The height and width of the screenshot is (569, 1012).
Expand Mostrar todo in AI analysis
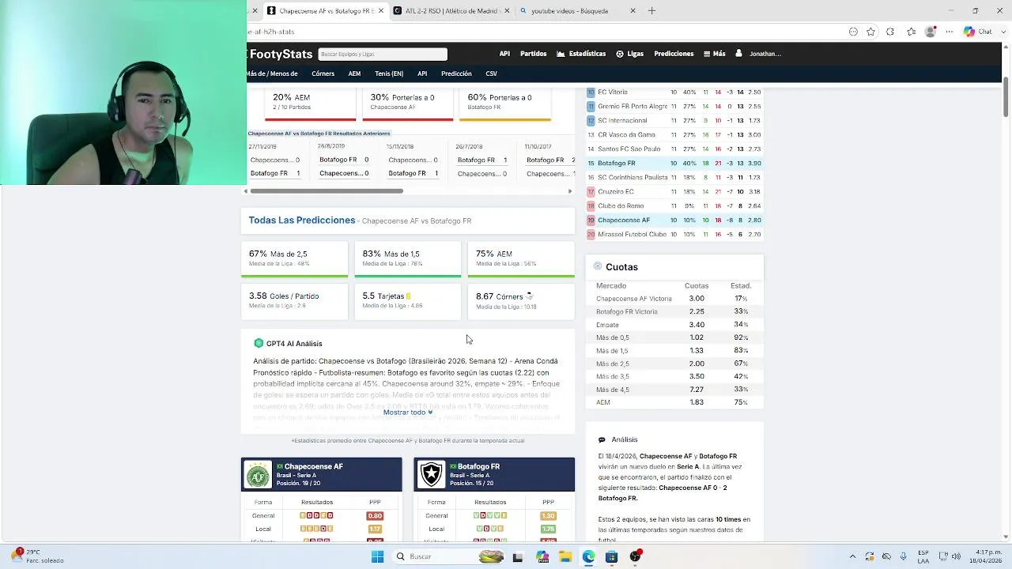(408, 412)
